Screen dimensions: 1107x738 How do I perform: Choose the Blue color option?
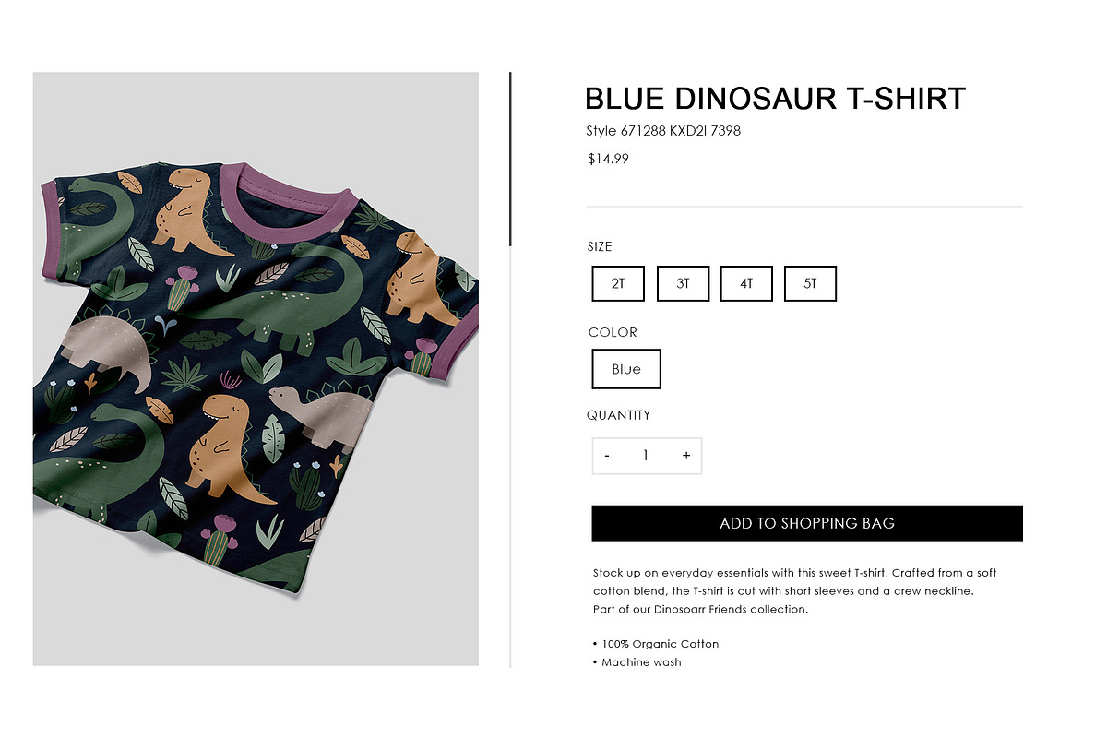[x=626, y=369]
